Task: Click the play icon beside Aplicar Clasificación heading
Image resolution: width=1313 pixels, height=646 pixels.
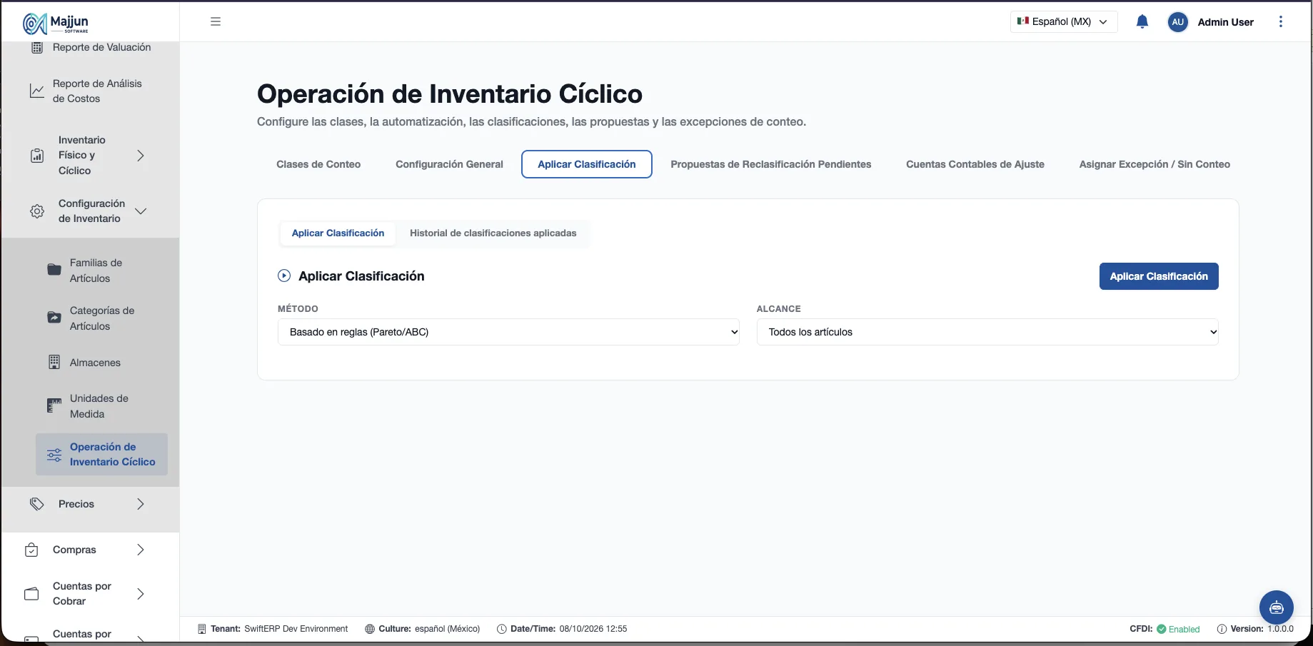Action: pos(284,276)
